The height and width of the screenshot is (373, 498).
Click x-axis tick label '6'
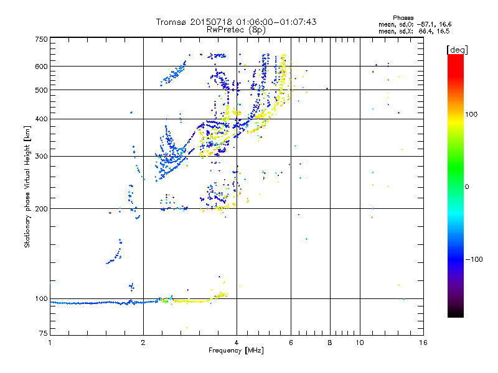pyautogui.click(x=291, y=343)
